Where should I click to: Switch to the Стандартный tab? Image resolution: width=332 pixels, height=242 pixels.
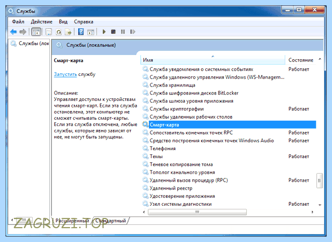[x=110, y=221]
